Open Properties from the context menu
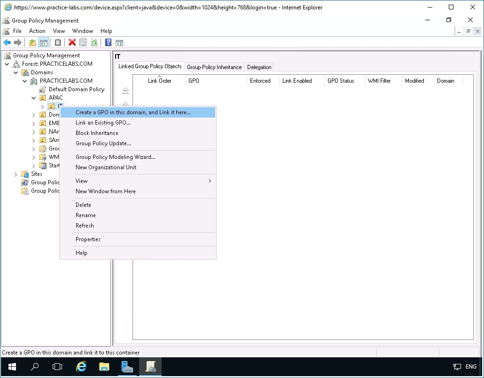 138,239
